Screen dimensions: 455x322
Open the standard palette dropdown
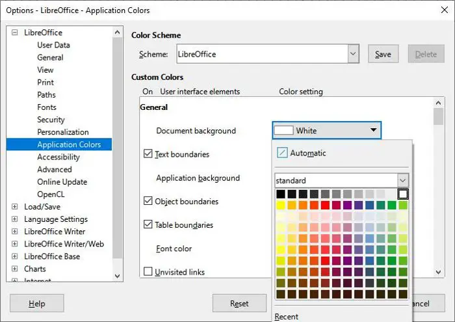click(x=402, y=181)
